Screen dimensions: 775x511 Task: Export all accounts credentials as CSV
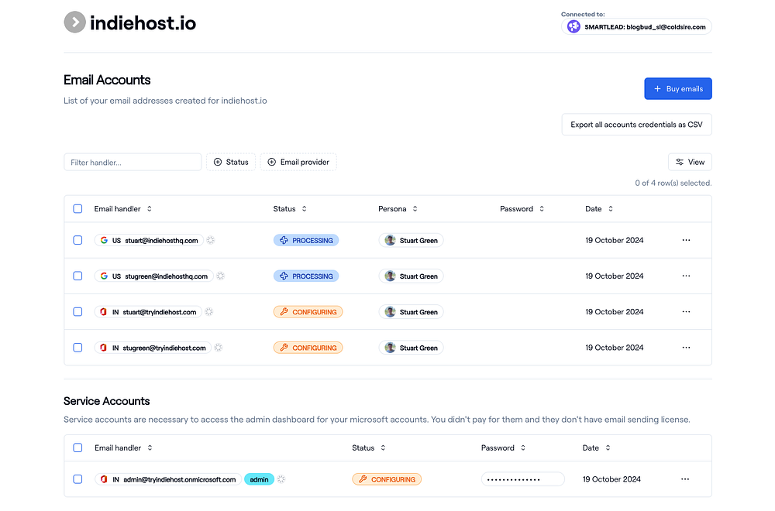tap(636, 125)
